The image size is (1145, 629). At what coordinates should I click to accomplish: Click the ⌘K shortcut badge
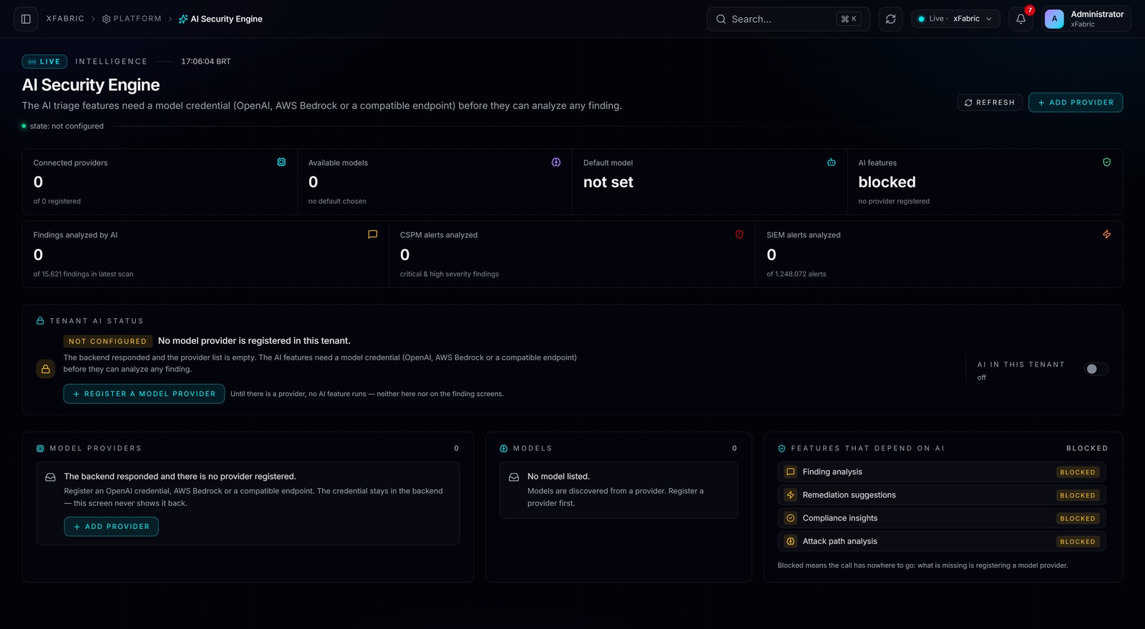coord(849,19)
